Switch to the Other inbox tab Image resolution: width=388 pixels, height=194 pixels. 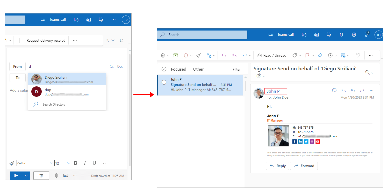pos(198,69)
